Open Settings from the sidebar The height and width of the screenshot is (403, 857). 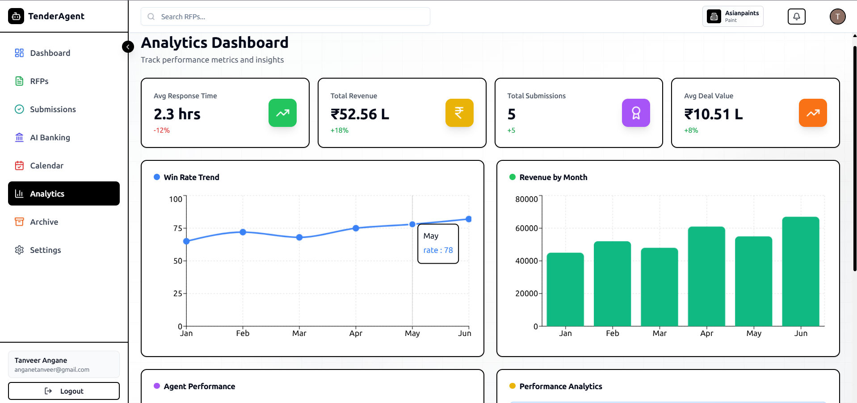pyautogui.click(x=64, y=250)
